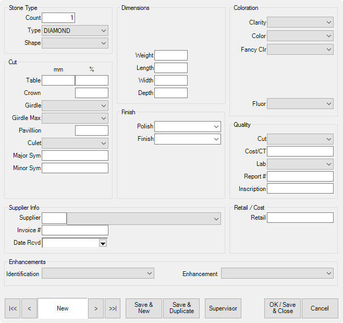This screenshot has height=323, width=343.
Task: Expand the stone Type dropdown
Action: tap(103, 31)
